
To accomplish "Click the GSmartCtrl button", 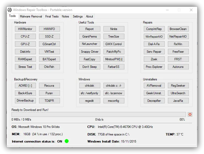I will click(49, 44).
